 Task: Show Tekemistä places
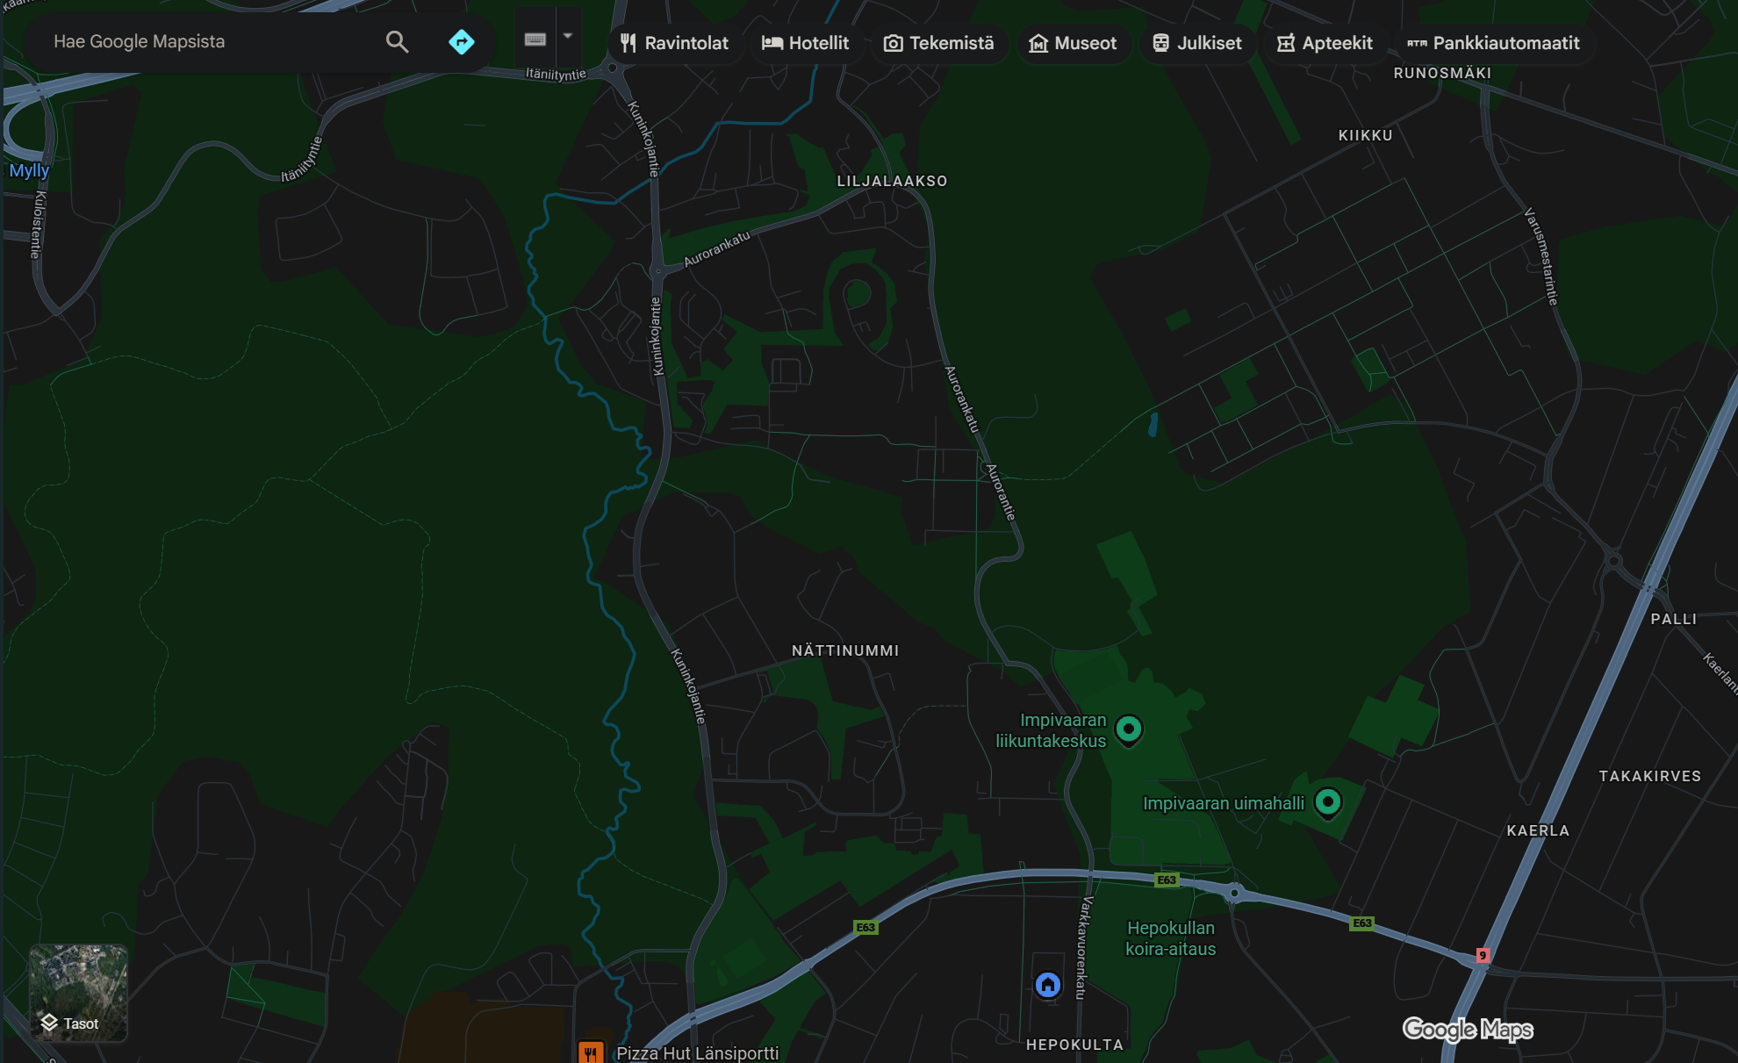[x=938, y=43]
